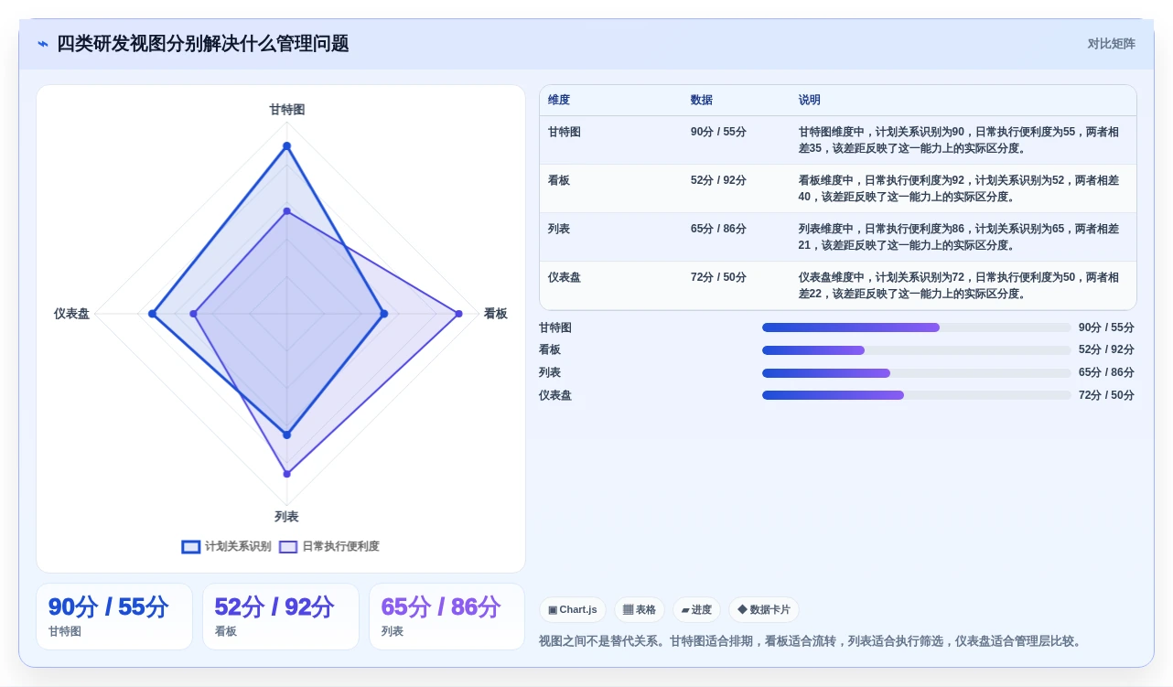Click 看板 cell in table
The image size is (1173, 687).
pos(559,180)
